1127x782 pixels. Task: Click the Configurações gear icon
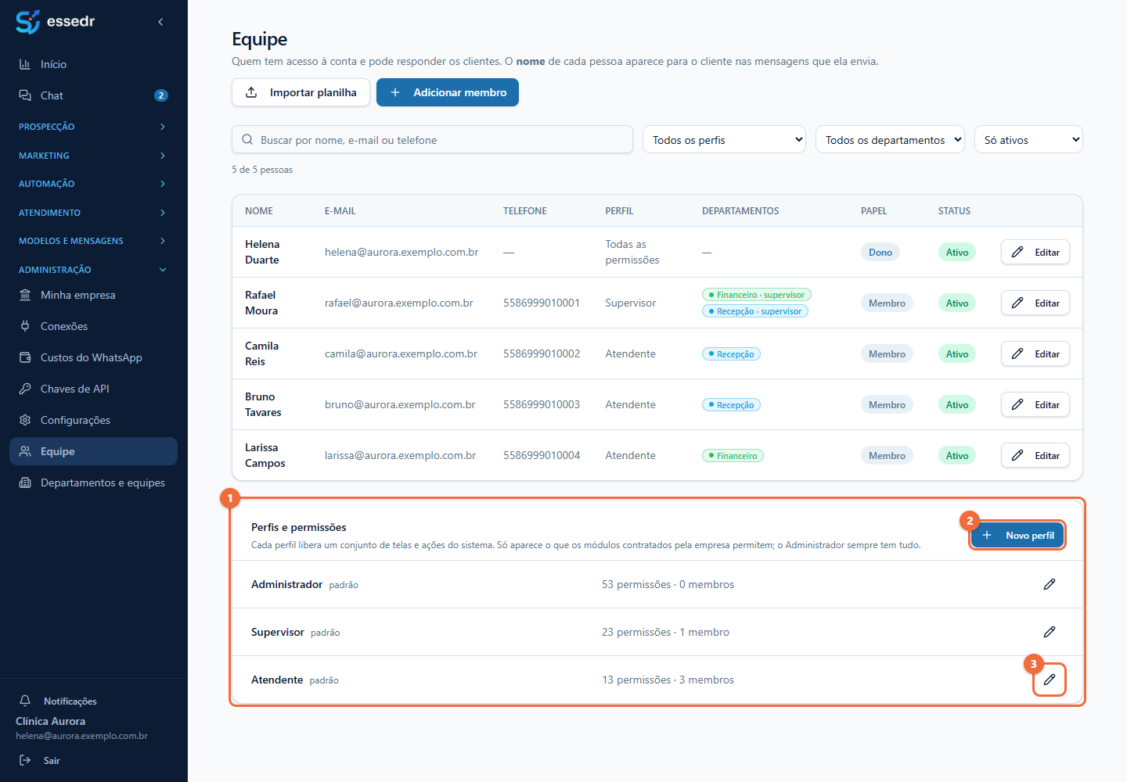[25, 420]
